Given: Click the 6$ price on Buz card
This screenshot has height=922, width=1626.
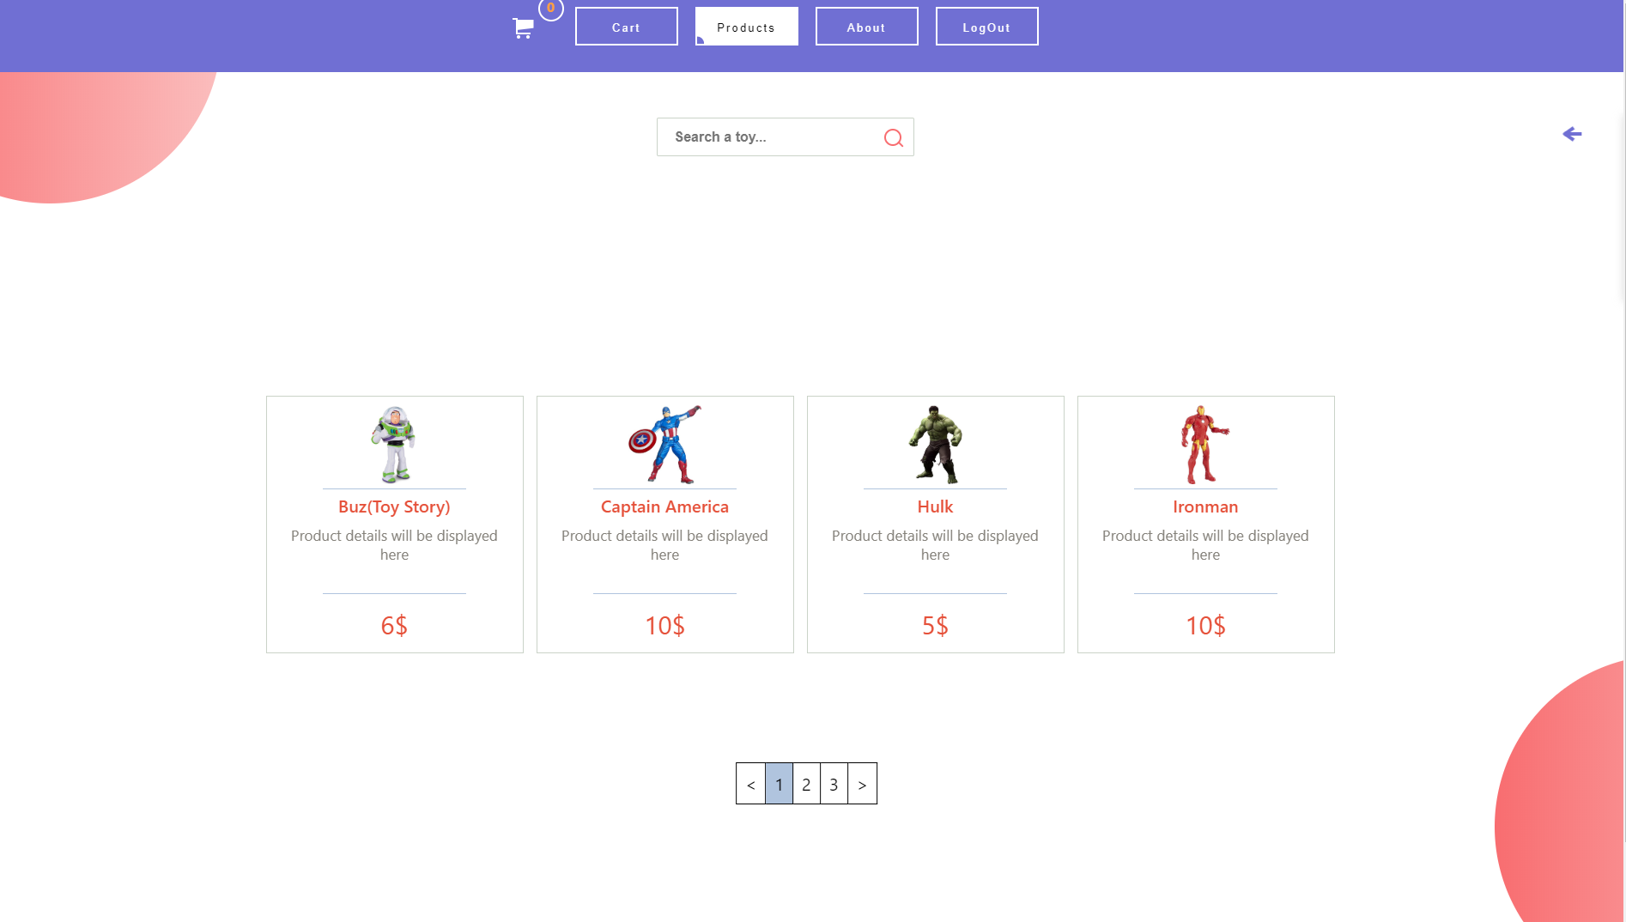Looking at the screenshot, I should pyautogui.click(x=394, y=626).
